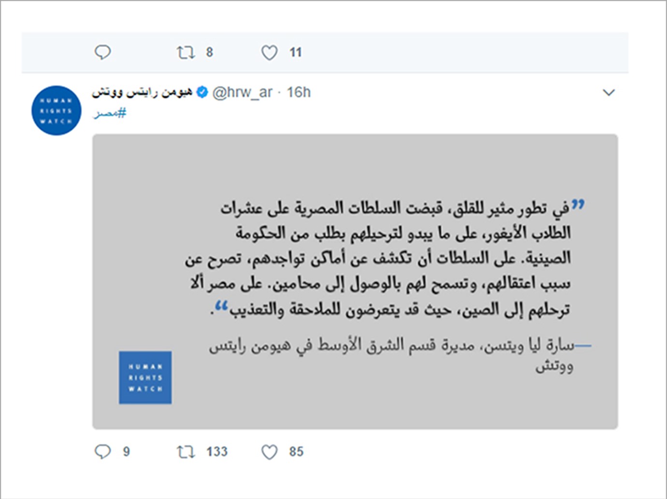Screen dimensions: 667x499
Task: Click the 85 likes count
Action: click(296, 452)
